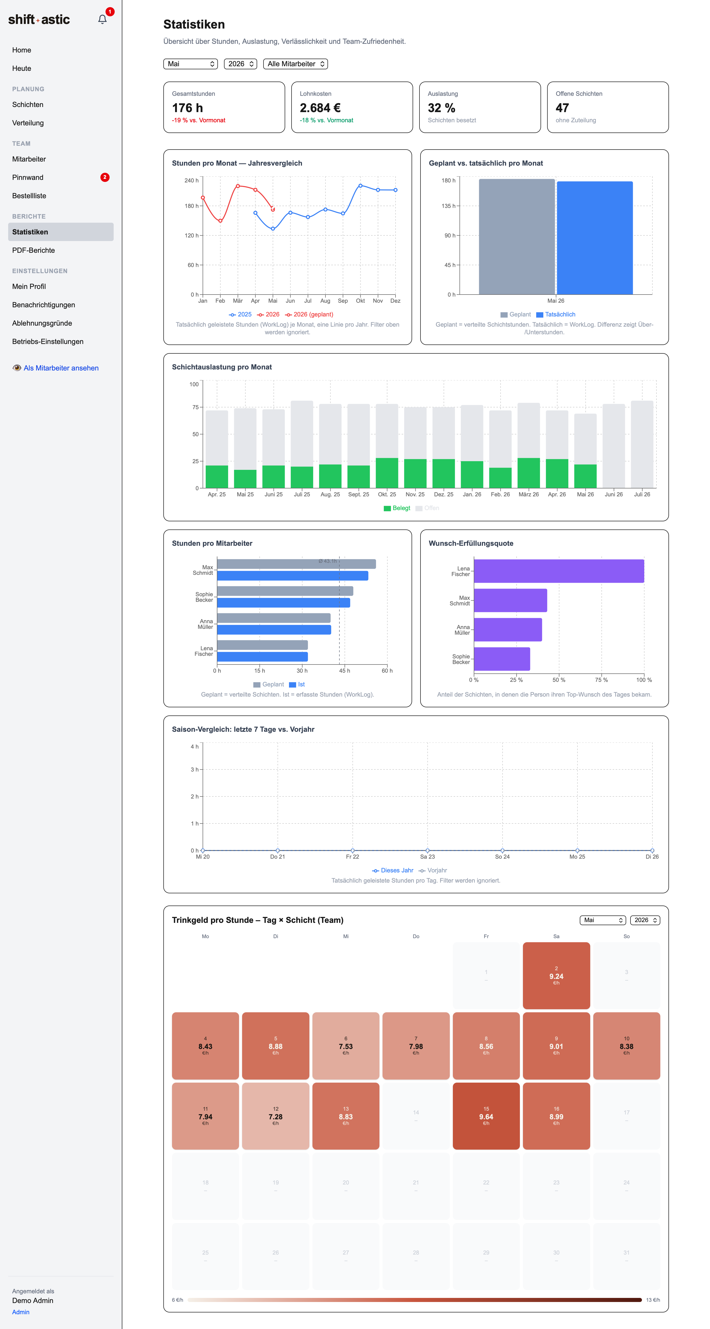710x1329 pixels.
Task: Click the Admin link under Demo Admin
Action: point(21,1312)
